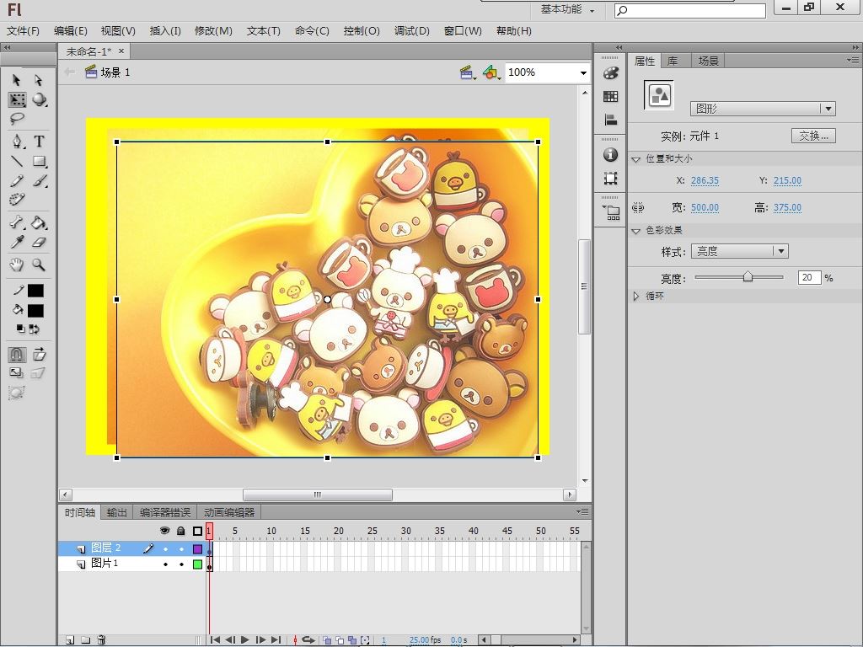Select the Text tool
Viewport: 863px width, 647px height.
(39, 142)
